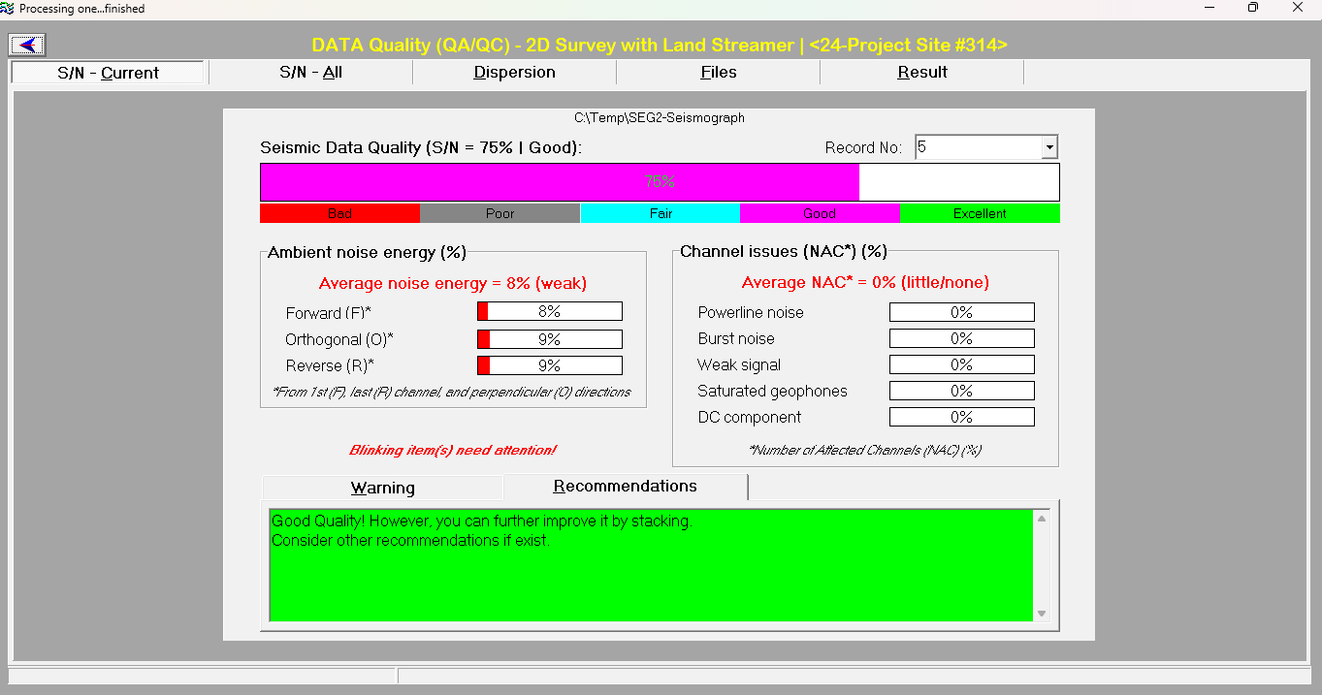Open the Dispersion tab
1322x695 pixels.
514,73
